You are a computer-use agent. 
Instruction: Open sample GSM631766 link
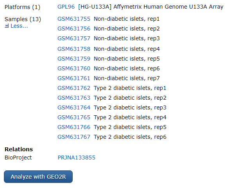coord(74,127)
